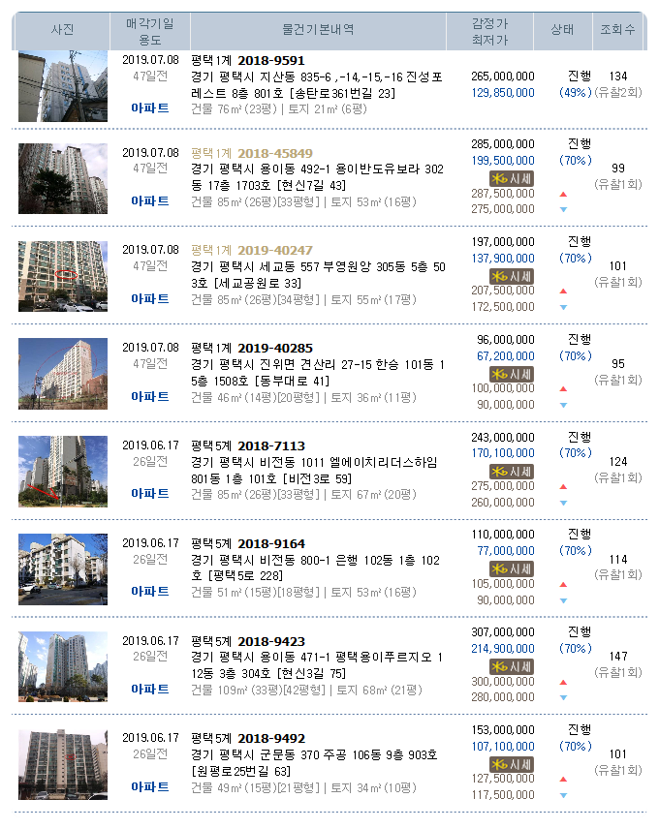Open photo thumbnail of case 2018-9492
Image resolution: width=659 pixels, height=829 pixels.
[x=63, y=764]
